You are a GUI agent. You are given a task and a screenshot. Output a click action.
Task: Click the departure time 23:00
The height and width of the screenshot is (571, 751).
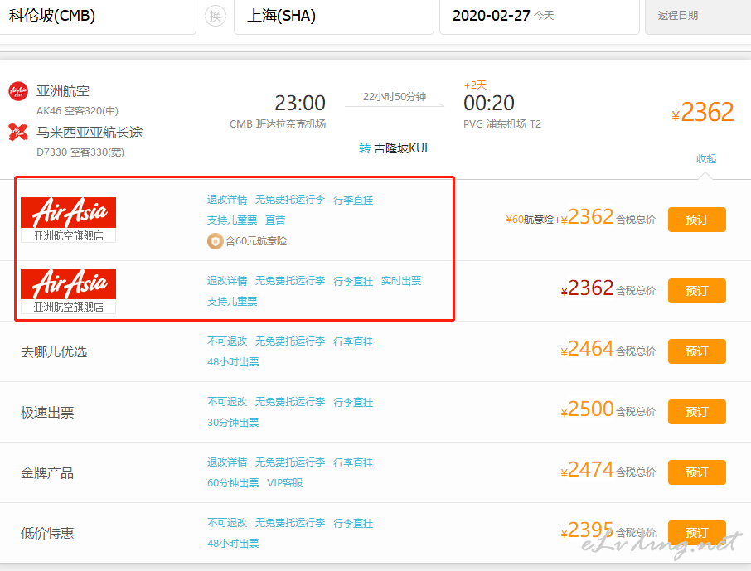(x=300, y=103)
